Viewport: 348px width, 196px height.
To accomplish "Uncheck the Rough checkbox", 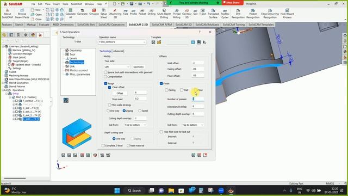I will 105,83.
